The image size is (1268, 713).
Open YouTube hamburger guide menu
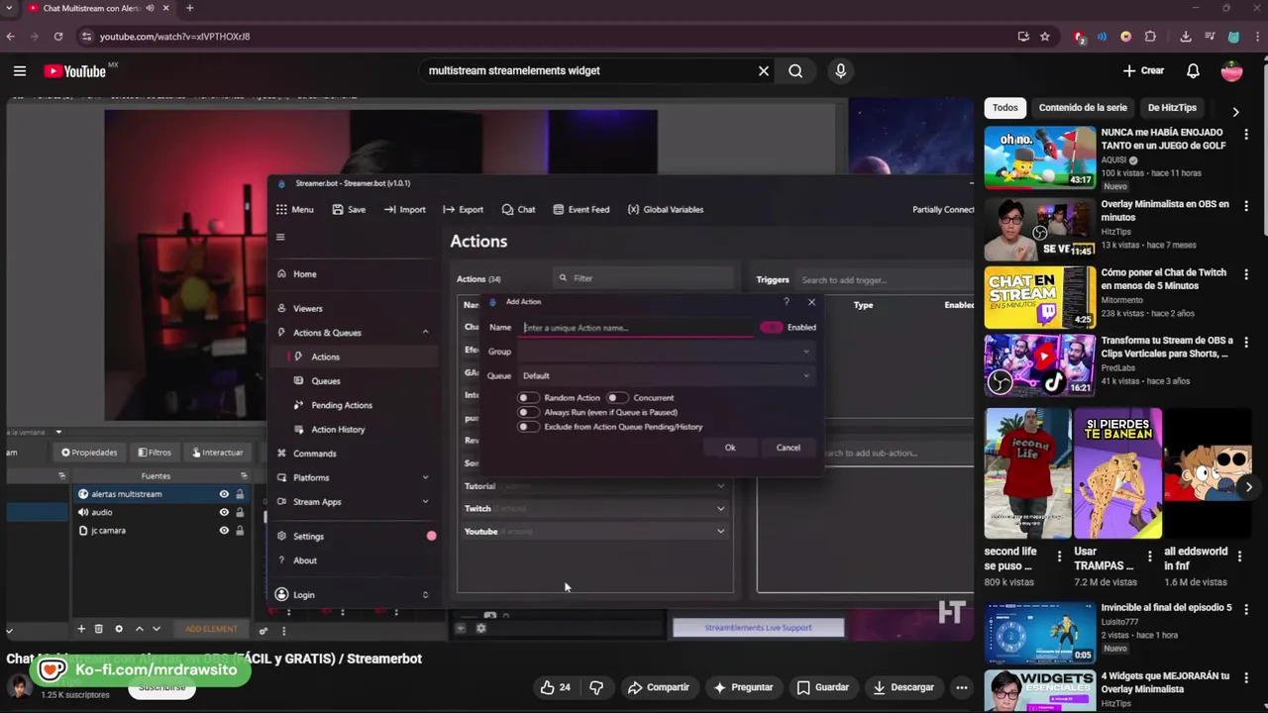tap(20, 70)
